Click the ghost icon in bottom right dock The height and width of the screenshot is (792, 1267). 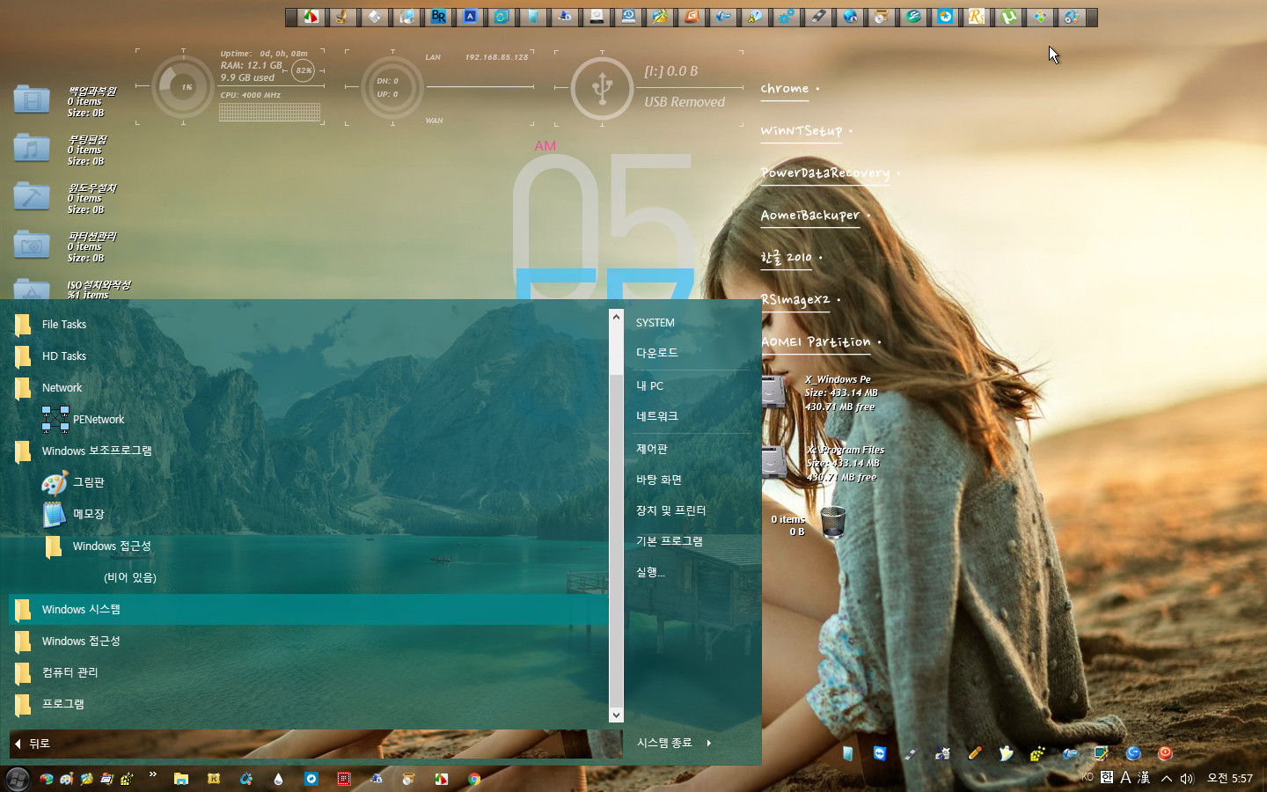click(1006, 753)
